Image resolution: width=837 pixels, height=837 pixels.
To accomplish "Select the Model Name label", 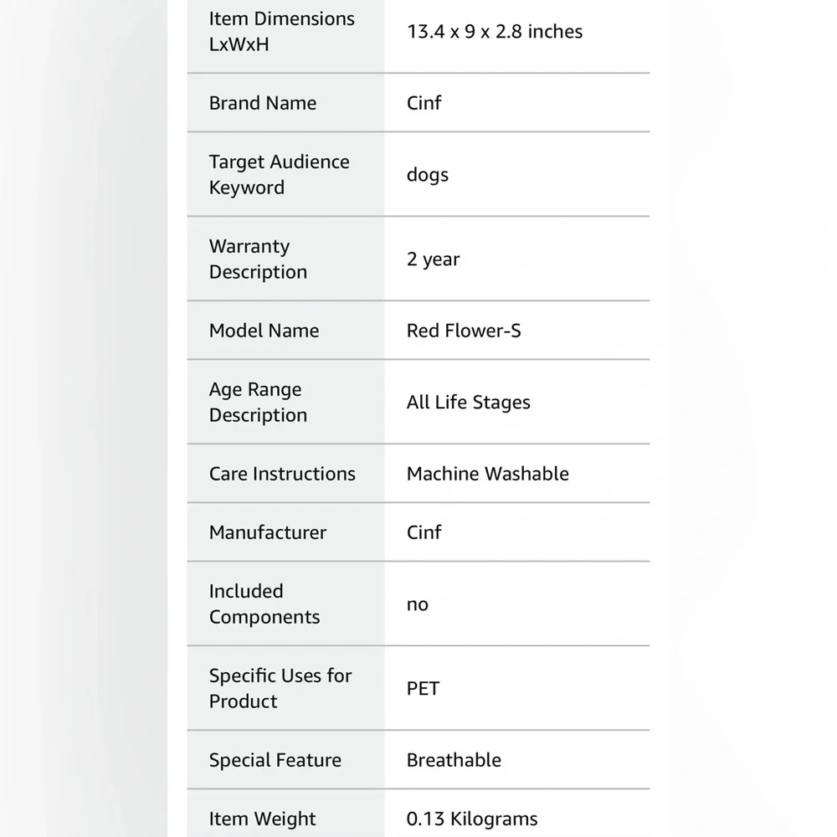I will pos(264,331).
